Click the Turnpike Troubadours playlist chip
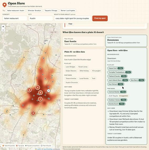 120,72
